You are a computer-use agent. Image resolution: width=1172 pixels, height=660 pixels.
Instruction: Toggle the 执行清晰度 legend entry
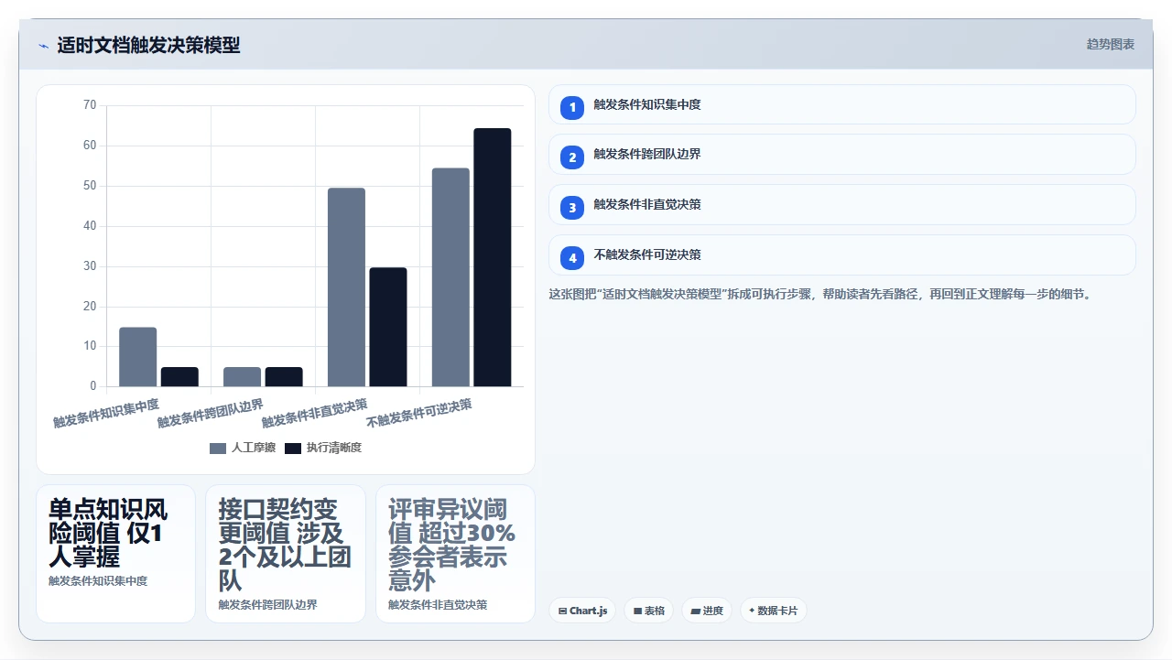click(323, 448)
